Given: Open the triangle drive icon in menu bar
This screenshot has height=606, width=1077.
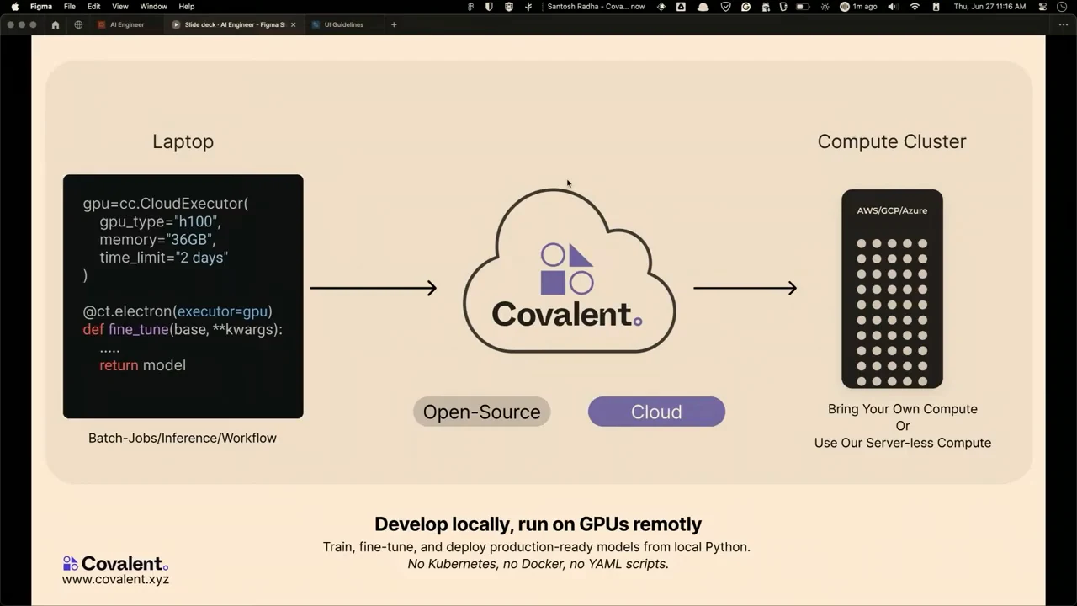Looking at the screenshot, I should [x=681, y=6].
